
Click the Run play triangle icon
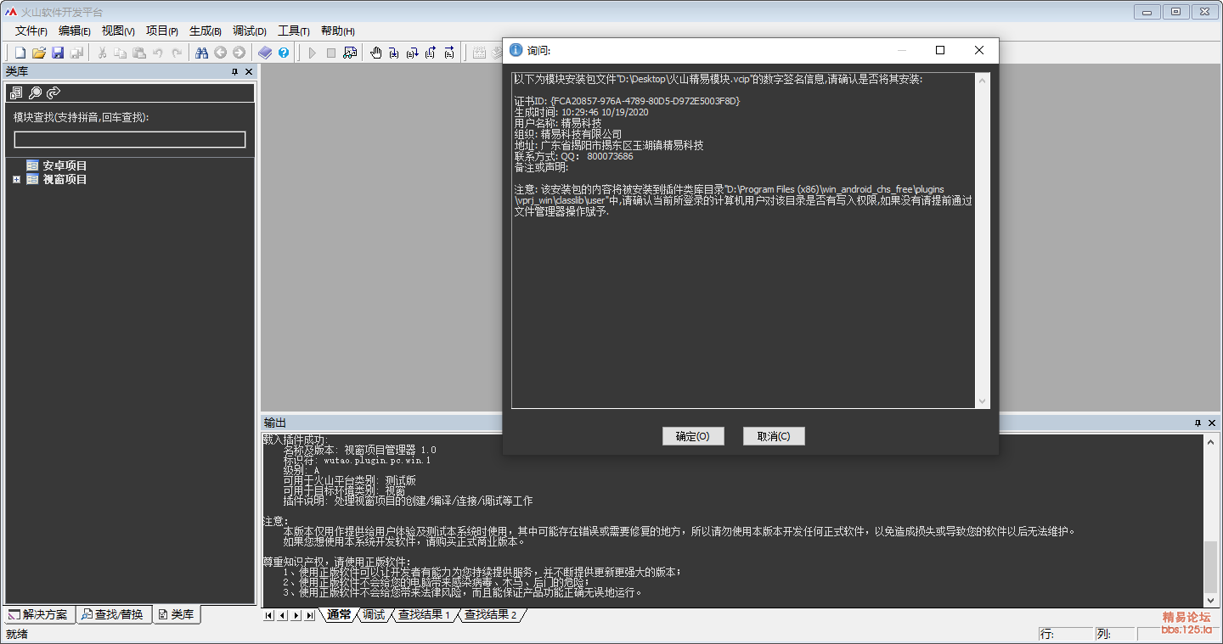click(x=313, y=53)
